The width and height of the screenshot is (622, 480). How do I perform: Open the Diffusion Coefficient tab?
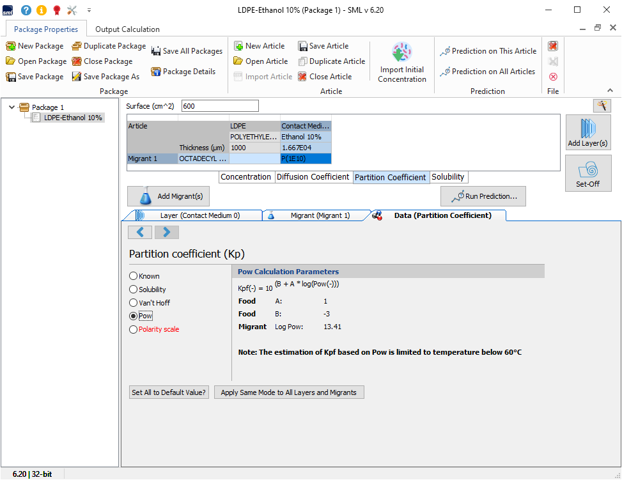313,177
